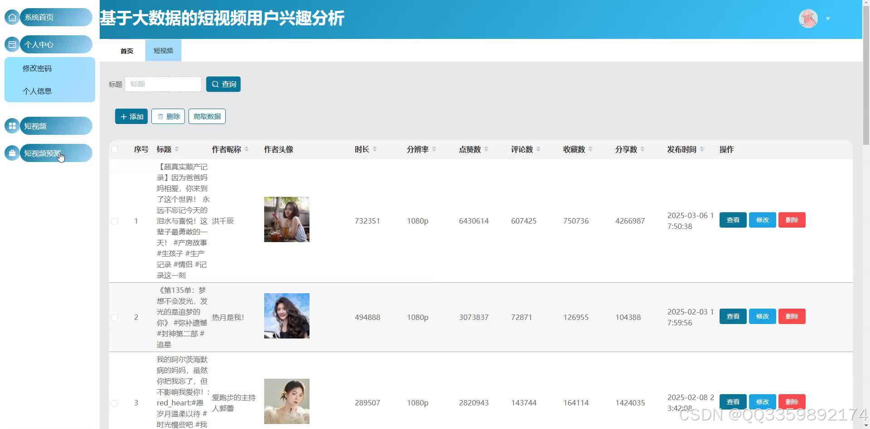Sort by 发布时间 column arrows
This screenshot has width=870, height=429.
[x=702, y=149]
